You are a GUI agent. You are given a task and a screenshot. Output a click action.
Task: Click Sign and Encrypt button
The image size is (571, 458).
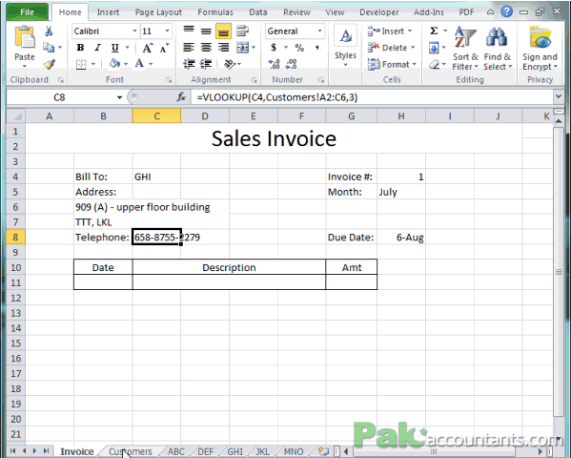pos(540,49)
